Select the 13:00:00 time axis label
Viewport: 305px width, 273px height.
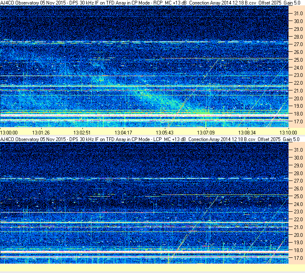(x=9, y=133)
